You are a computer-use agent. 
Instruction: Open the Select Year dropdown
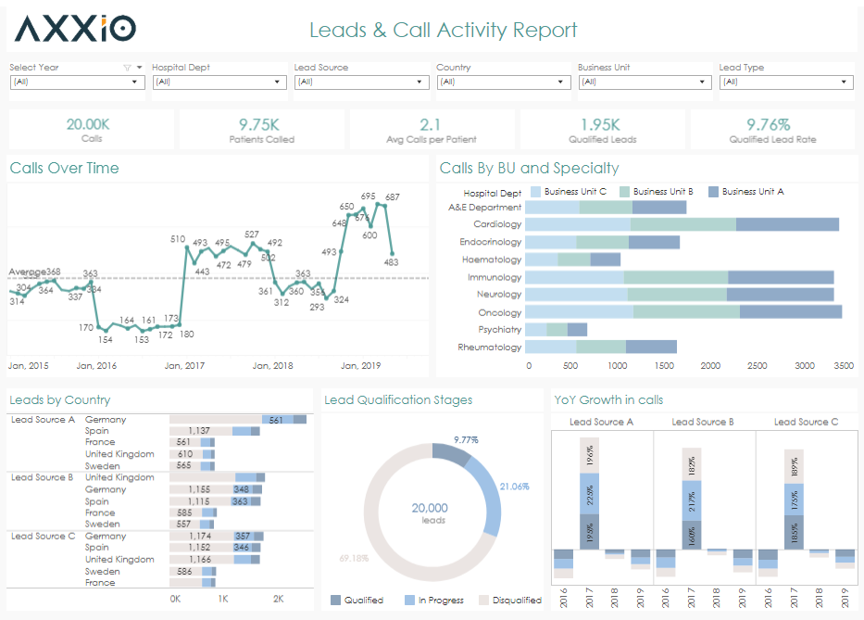coord(77,82)
